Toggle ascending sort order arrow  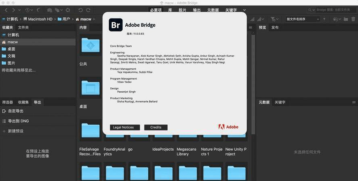(324, 19)
